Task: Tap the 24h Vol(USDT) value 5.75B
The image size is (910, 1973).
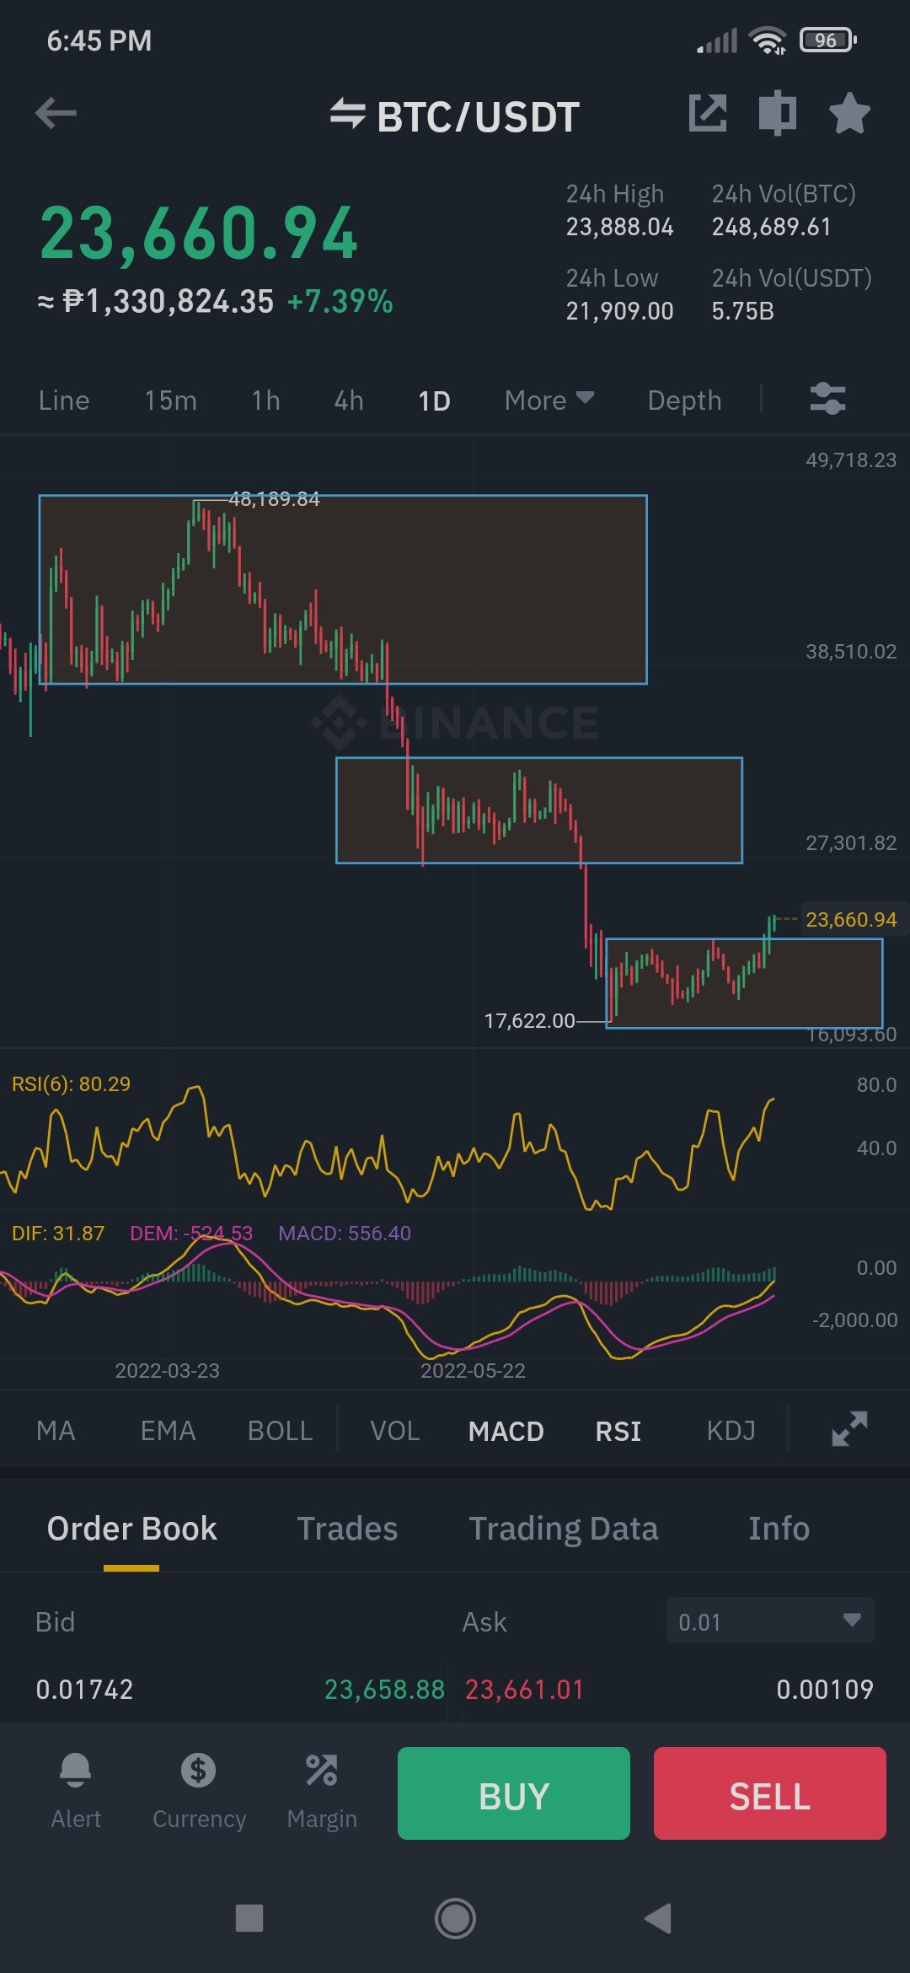Action: click(x=742, y=311)
